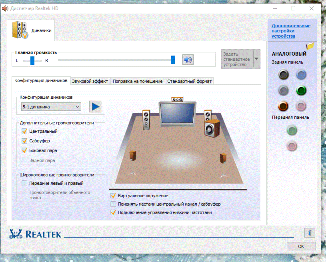Click the main volume slider handle
The width and height of the screenshot is (326, 262).
(x=173, y=60)
